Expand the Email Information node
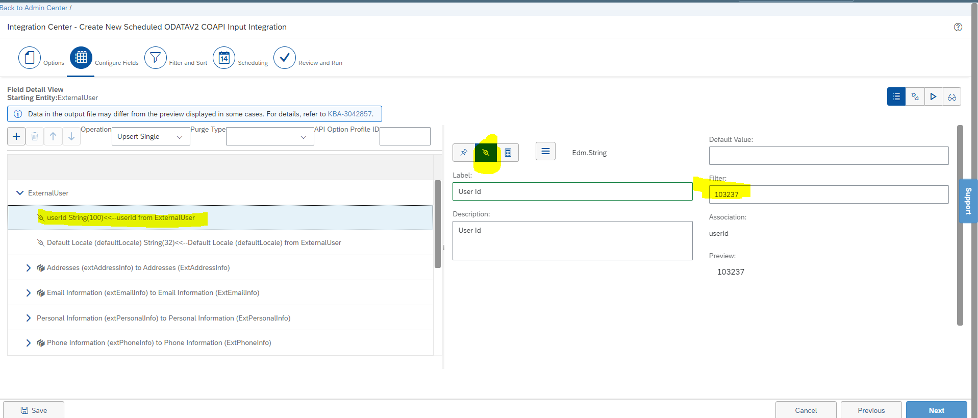Screen dimensions: 978x418 pyautogui.click(x=28, y=293)
